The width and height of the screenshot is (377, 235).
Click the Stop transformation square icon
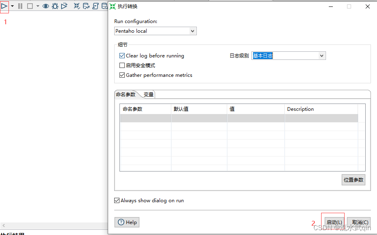[30, 6]
